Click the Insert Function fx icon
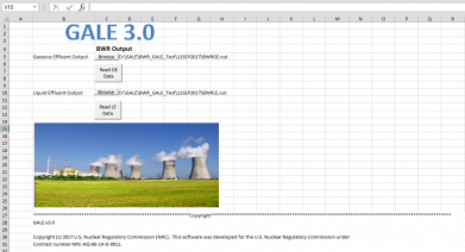Image resolution: width=465 pixels, height=252 pixels. (x=82, y=7)
